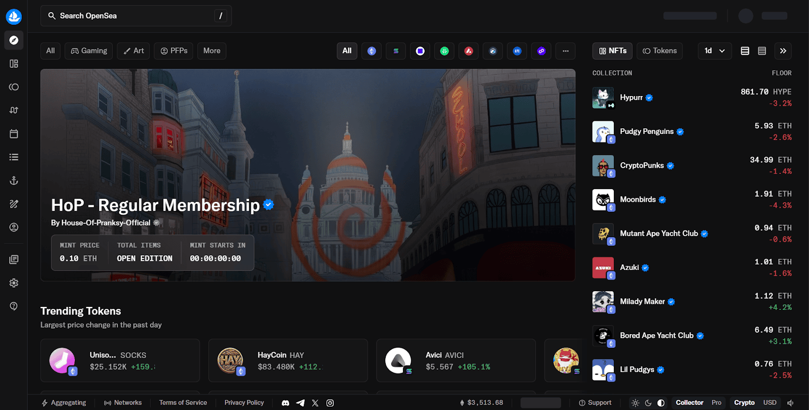Open the Pudgy Penguins collection row
Screen dimensions: 809x410
tap(692, 131)
